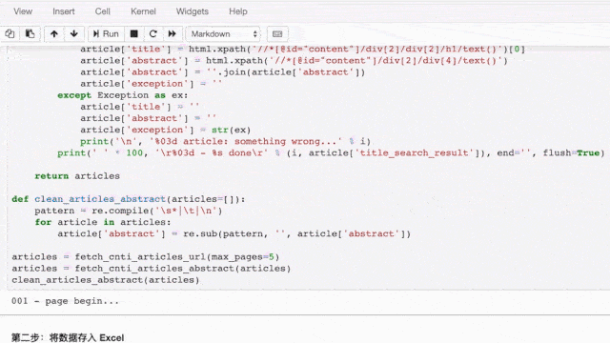Click the copy selected cells icon
Image resolution: width=610 pixels, height=343 pixels.
point(10,34)
